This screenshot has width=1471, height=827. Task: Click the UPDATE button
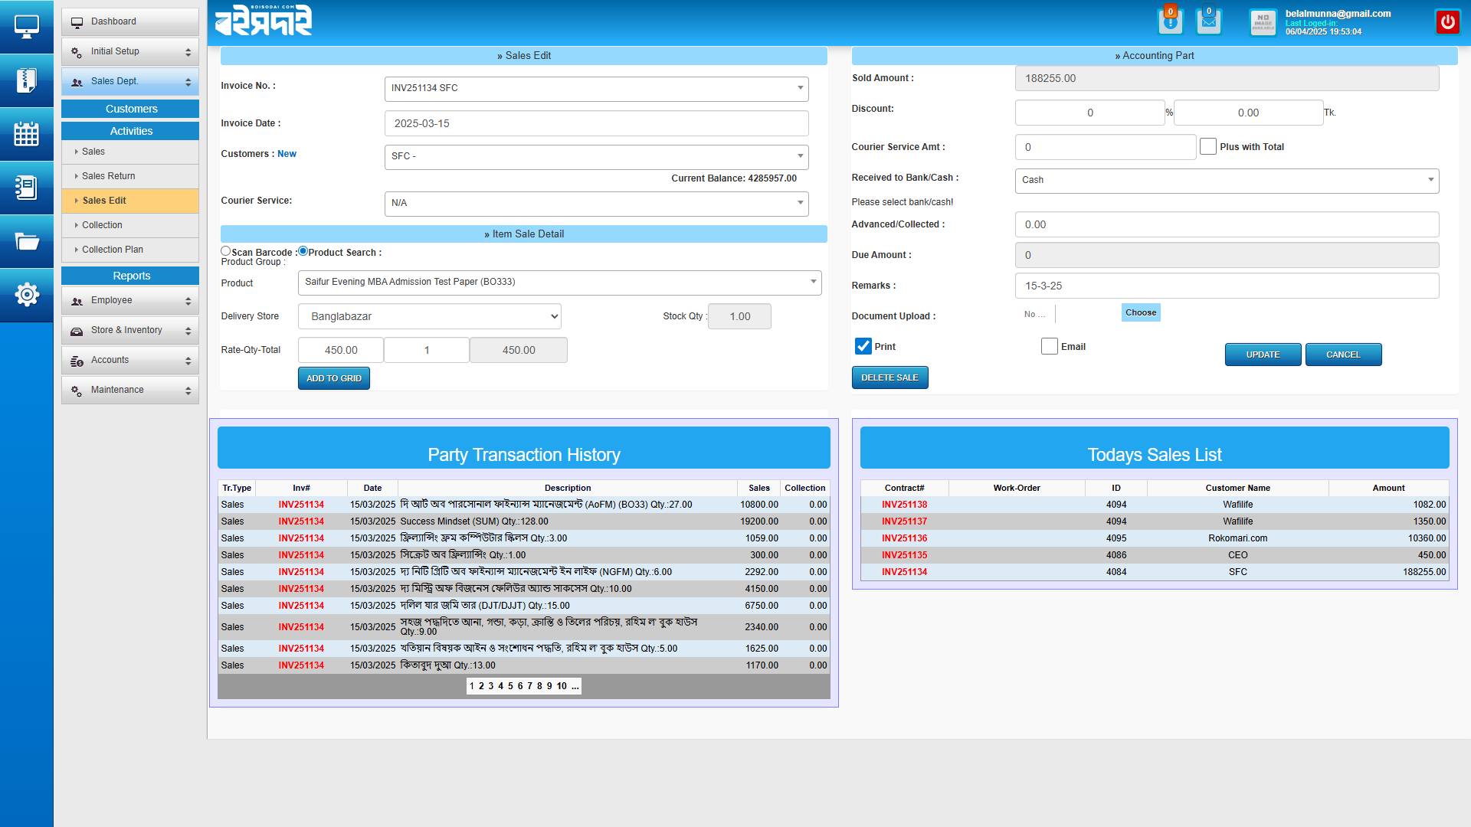(x=1263, y=355)
